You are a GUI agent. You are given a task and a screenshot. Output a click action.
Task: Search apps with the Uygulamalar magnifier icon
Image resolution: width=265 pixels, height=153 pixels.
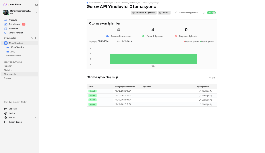(32, 38)
